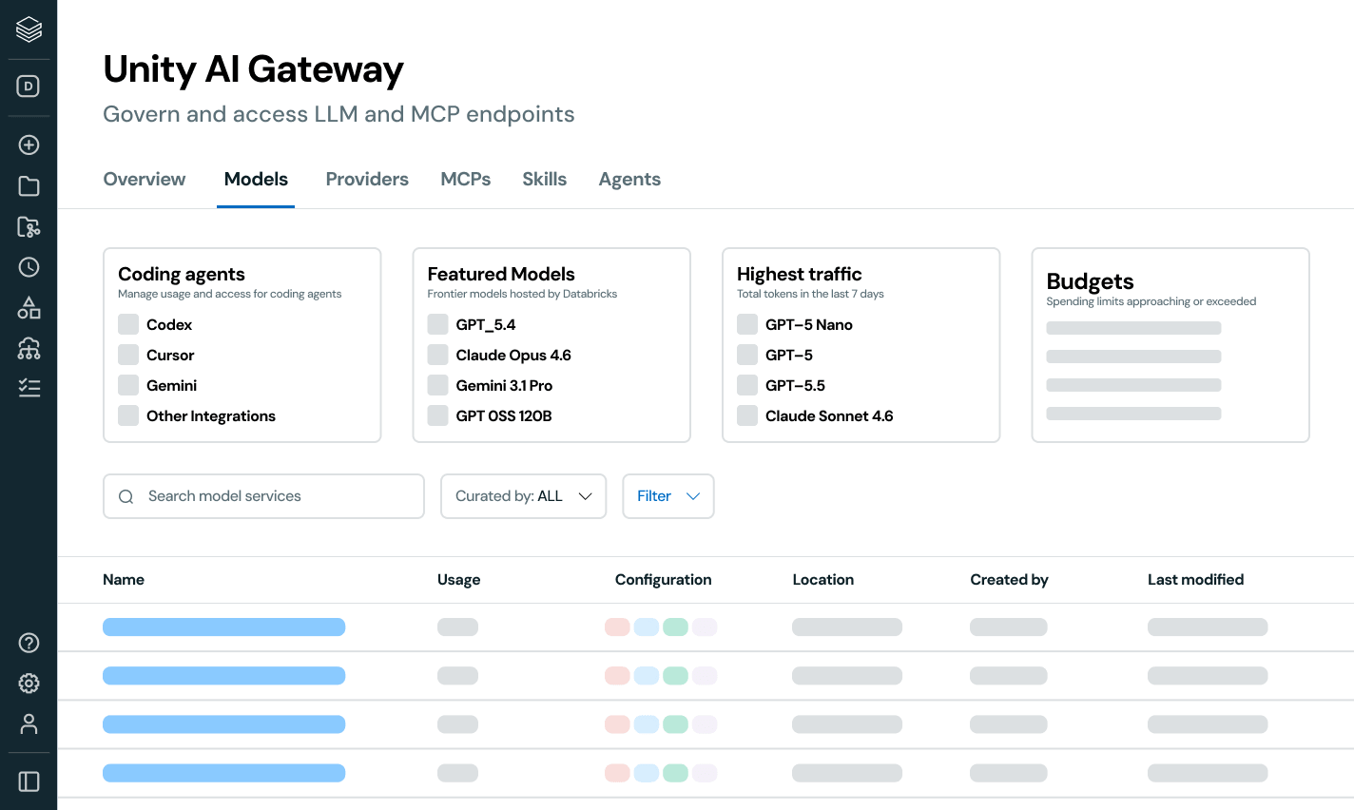The image size is (1354, 810).
Task: Select the Models tab
Action: pos(256,179)
